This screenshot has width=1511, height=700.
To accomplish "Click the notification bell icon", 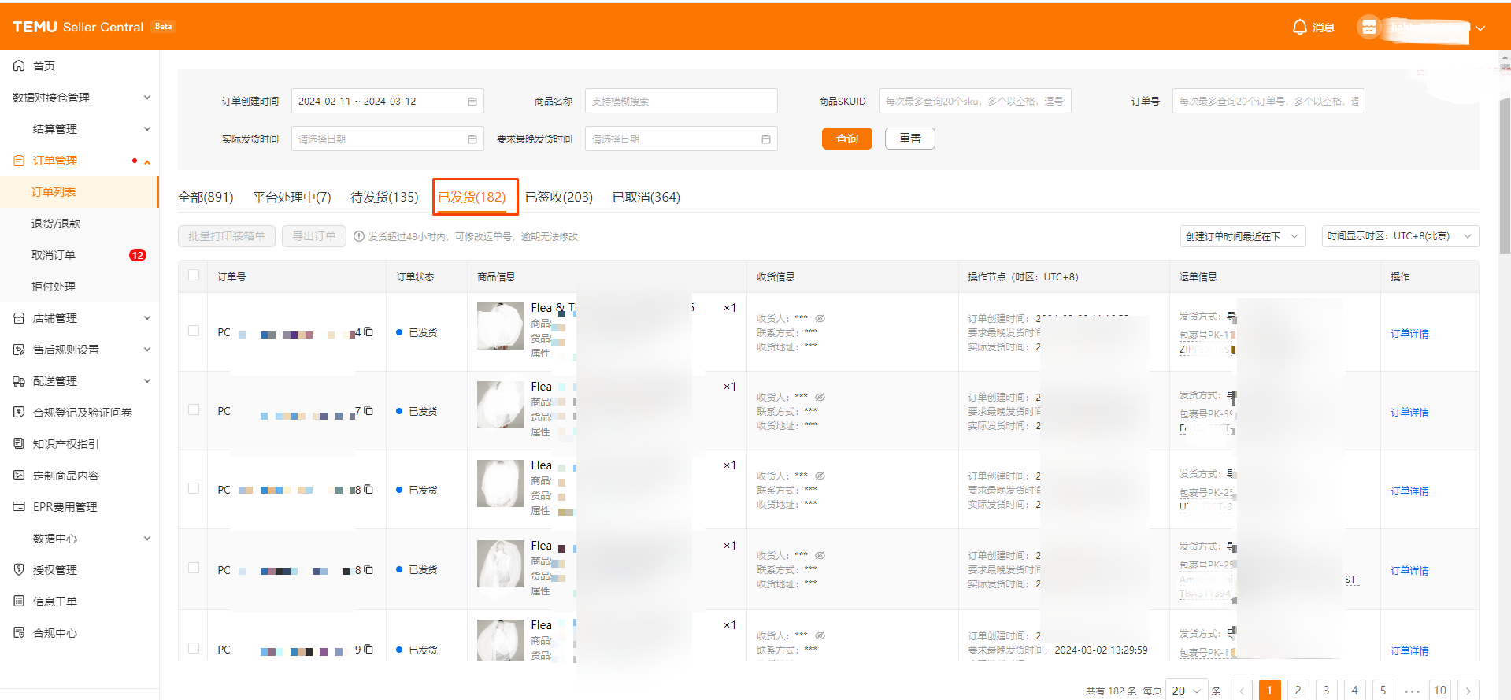I will coord(1299,28).
